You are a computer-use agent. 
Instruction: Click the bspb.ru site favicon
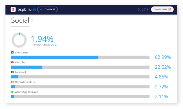coord(13,10)
